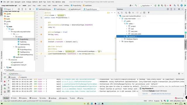Image resolution: width=187 pixels, height=105 pixels.
Task: Click Disable alert for this shortcut link
Action: click(x=161, y=94)
